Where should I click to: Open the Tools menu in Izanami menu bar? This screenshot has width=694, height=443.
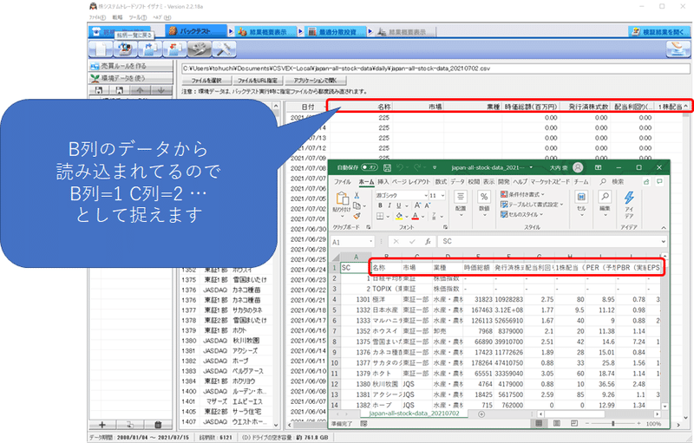(x=137, y=17)
